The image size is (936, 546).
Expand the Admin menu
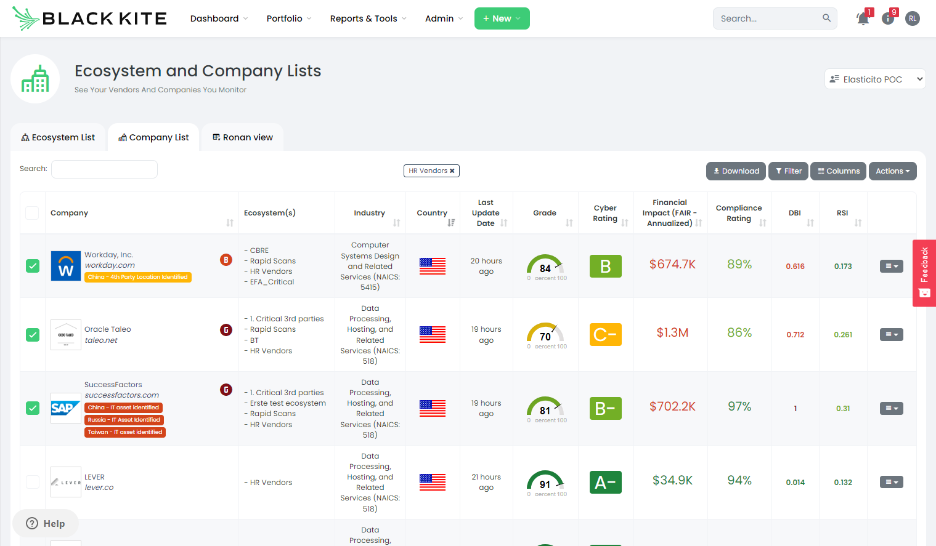pos(444,18)
